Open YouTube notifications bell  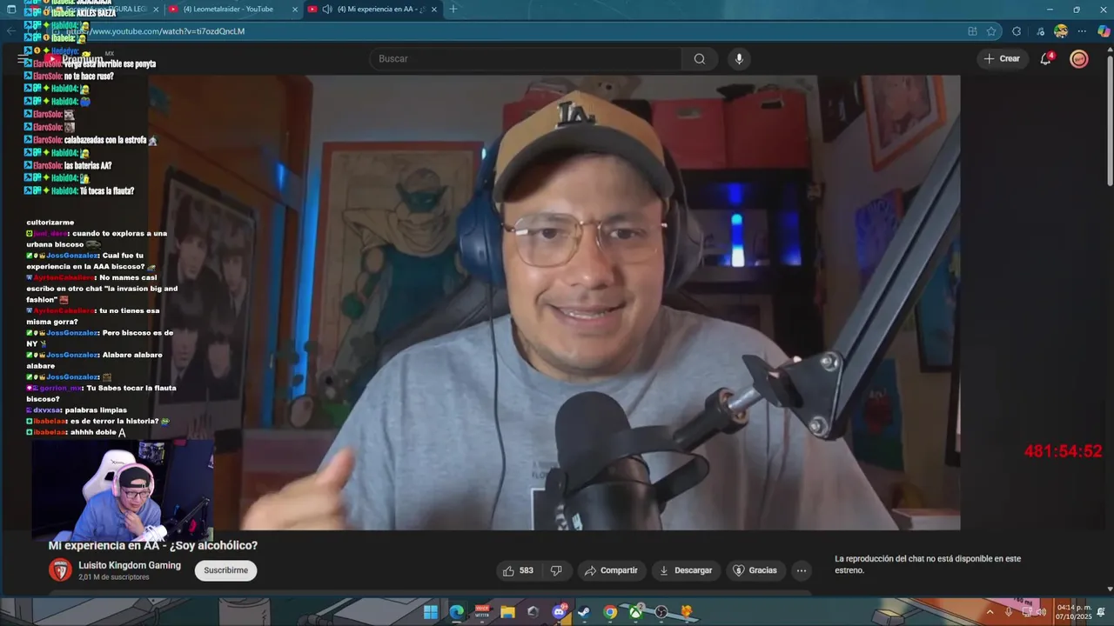pyautogui.click(x=1046, y=59)
